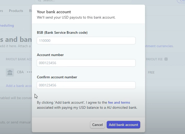This screenshot has height=134, width=185.
Task: Click the Payout Fee info icon
Action: (166, 59)
